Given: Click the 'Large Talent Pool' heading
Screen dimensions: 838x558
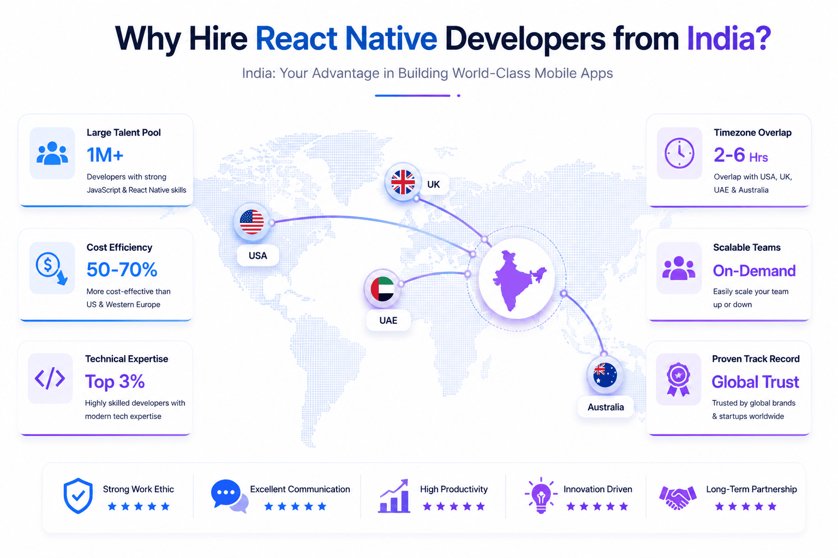Looking at the screenshot, I should coord(124,132).
